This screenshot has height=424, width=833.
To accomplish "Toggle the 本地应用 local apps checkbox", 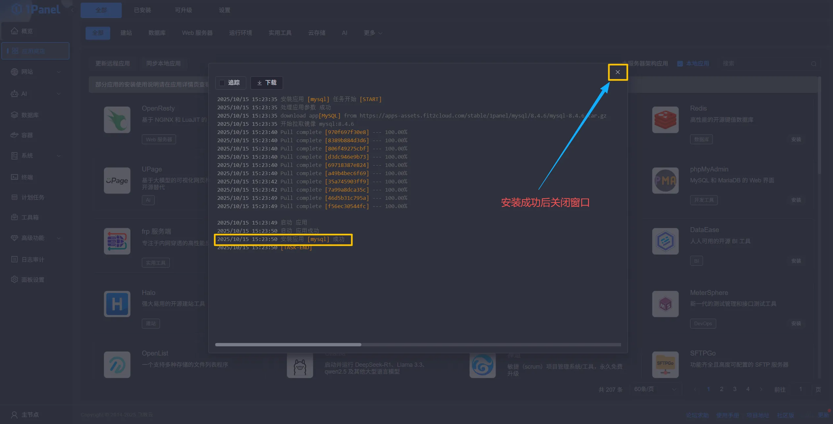I will click(x=680, y=64).
